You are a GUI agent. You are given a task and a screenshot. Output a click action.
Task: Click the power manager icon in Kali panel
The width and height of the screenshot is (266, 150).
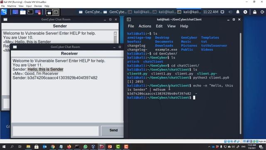[x=245, y=12]
